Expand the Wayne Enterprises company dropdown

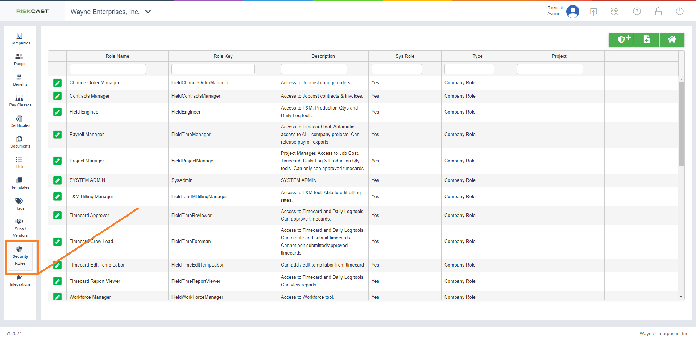click(148, 12)
